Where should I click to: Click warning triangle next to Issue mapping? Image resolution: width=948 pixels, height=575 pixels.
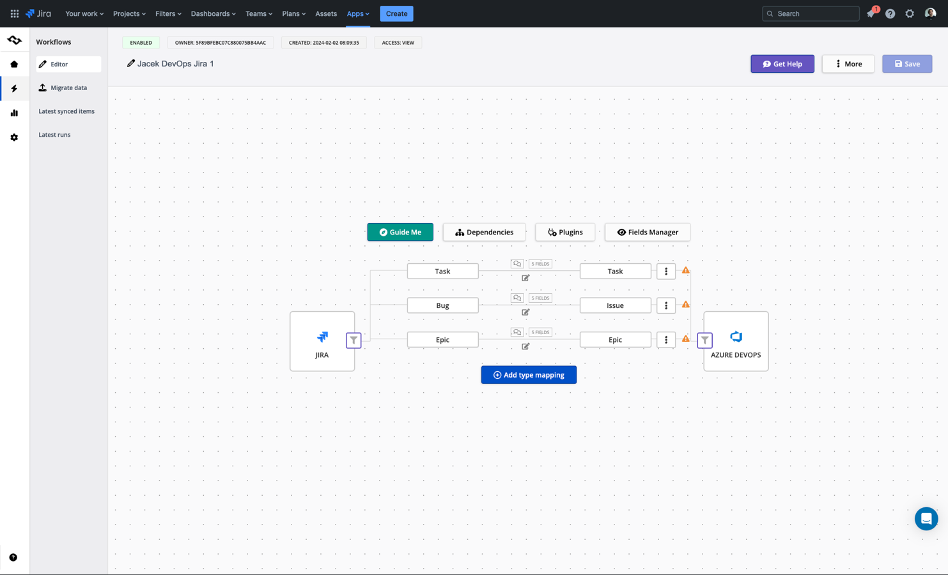coord(686,305)
